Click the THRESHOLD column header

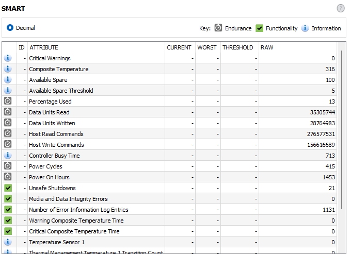click(x=238, y=47)
